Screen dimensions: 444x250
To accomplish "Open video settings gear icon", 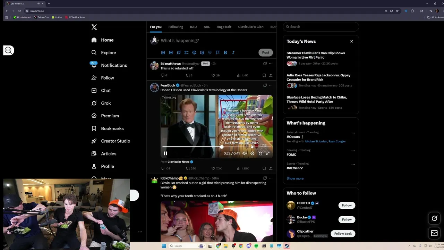I will [x=252, y=153].
